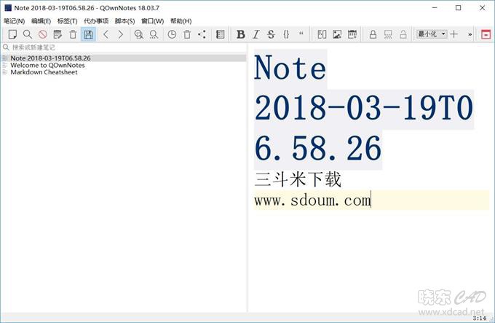
Task: Select the 'Welcome to QOwnNotes' note
Action: point(124,65)
